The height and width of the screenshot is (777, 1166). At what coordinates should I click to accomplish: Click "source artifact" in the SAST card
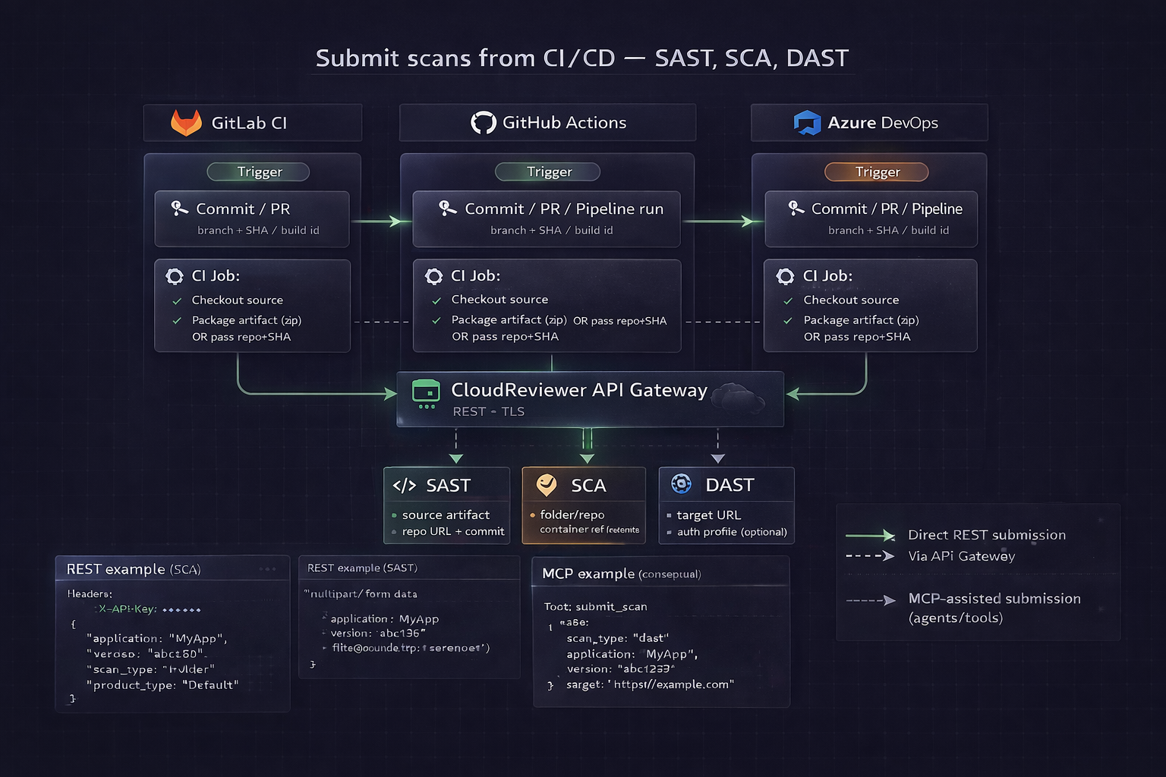click(x=446, y=515)
